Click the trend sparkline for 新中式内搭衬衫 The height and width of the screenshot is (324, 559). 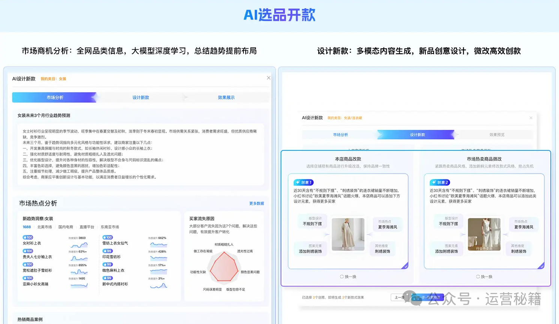tap(158, 286)
